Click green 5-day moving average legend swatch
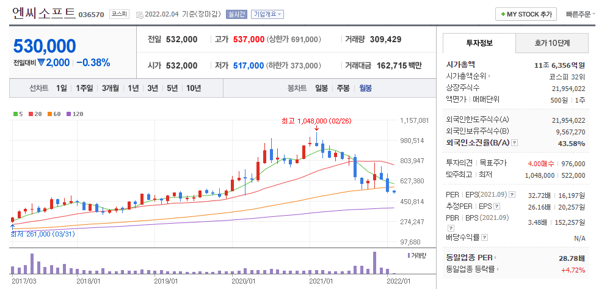The image size is (596, 289). click(x=16, y=114)
